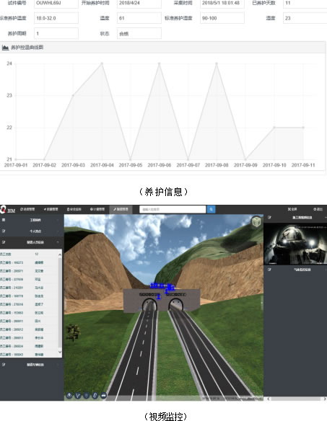Click the V-shaped measure tool icon
Screen dimensions: 327x421
tap(78, 396)
